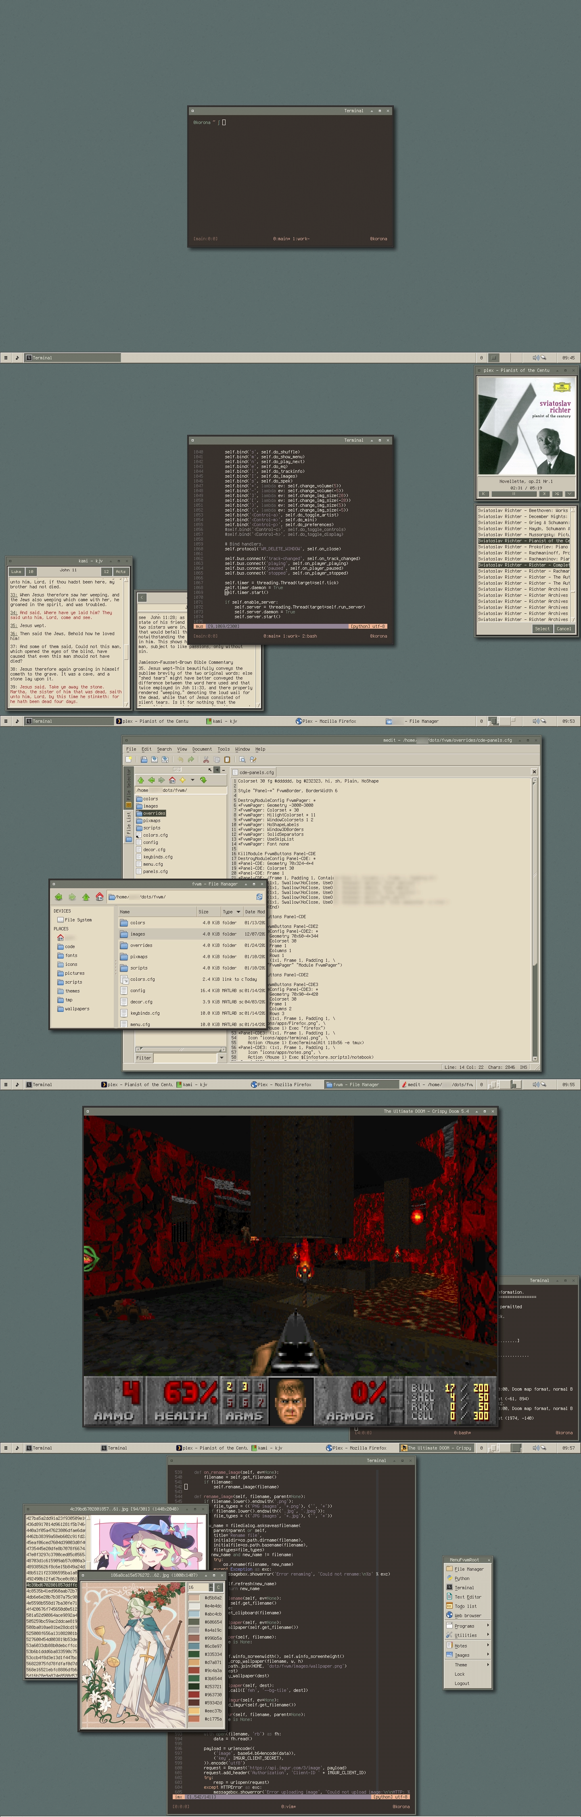Screen dimensions: 581x1817
Task: Click the volume icon in the top panel
Action: (x=535, y=358)
